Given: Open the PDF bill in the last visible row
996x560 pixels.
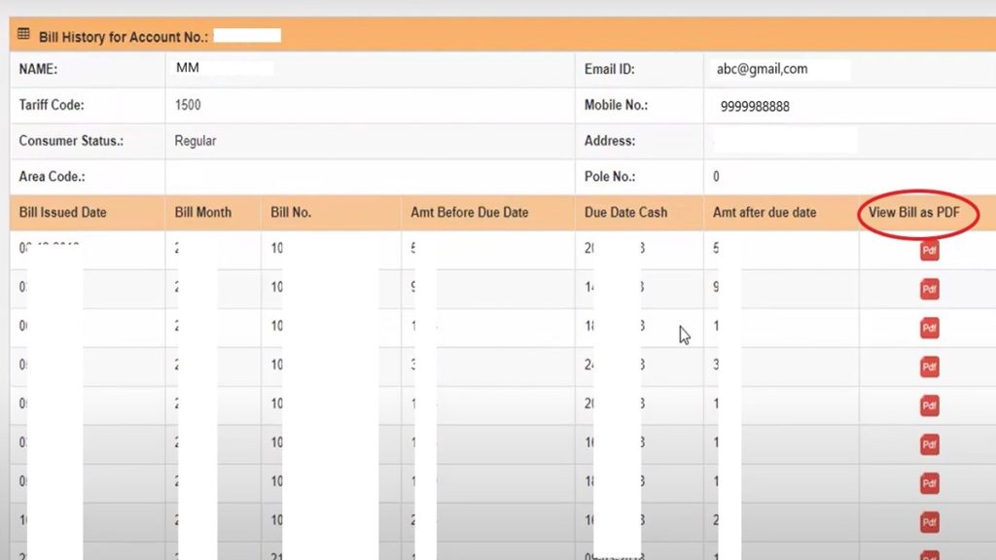Looking at the screenshot, I should click(x=929, y=522).
